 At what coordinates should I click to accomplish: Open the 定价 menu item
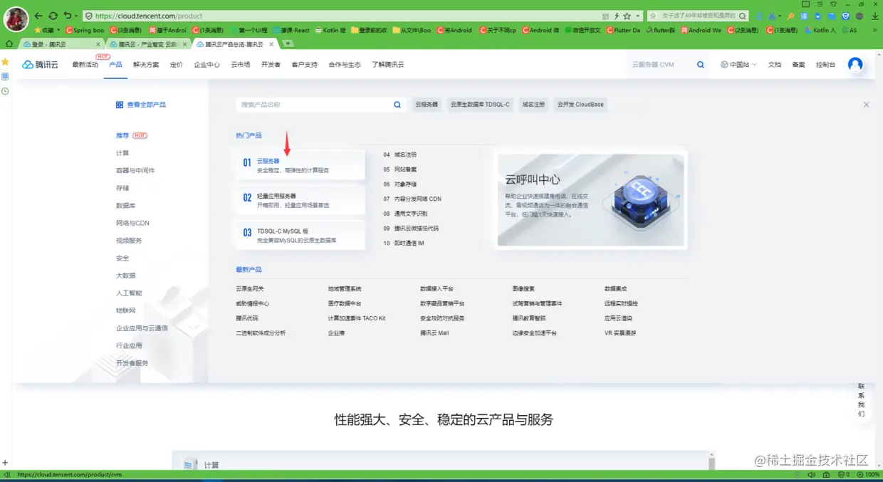coord(177,65)
